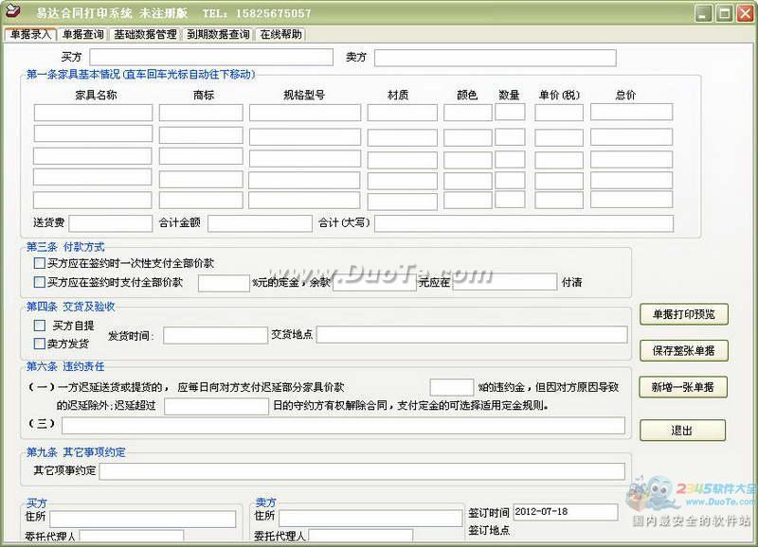Open the 基础数据管理 tab
Viewport: 758px width, 547px height.
point(145,35)
